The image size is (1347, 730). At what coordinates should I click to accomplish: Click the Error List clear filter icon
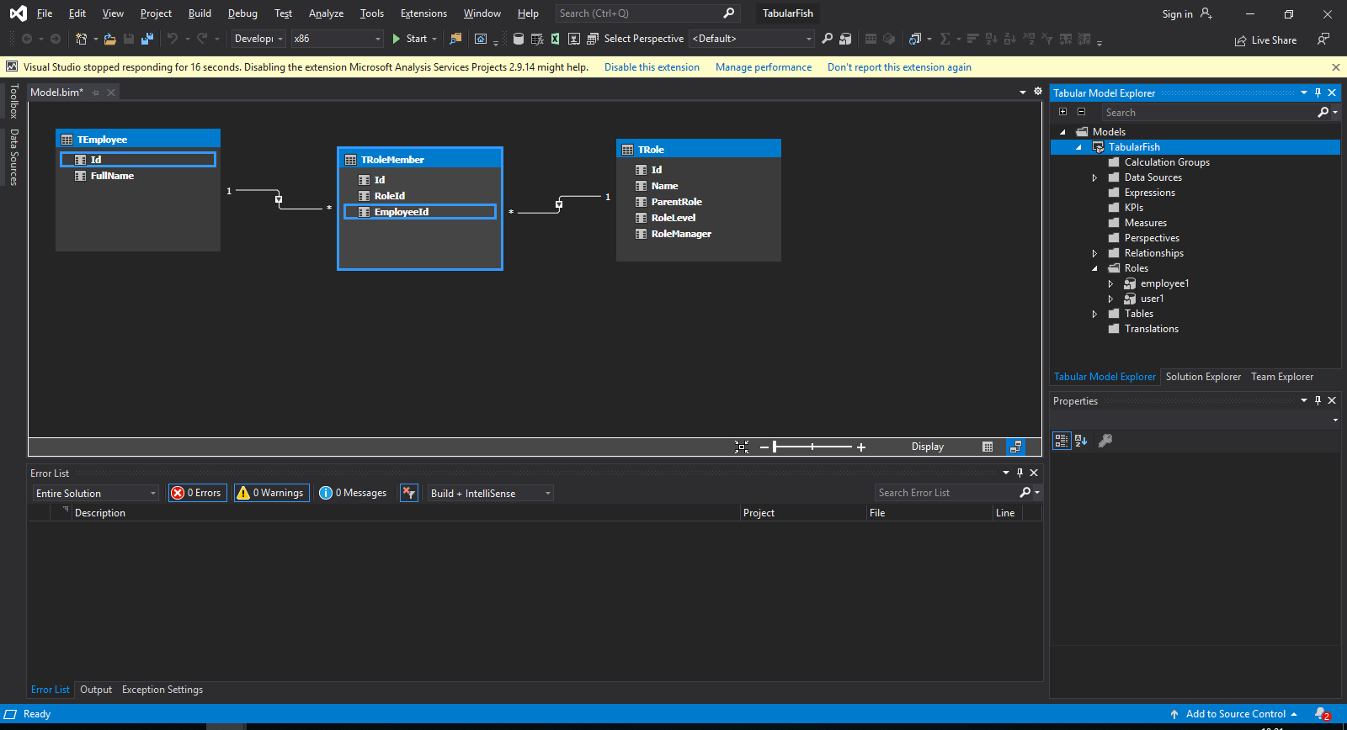point(409,493)
